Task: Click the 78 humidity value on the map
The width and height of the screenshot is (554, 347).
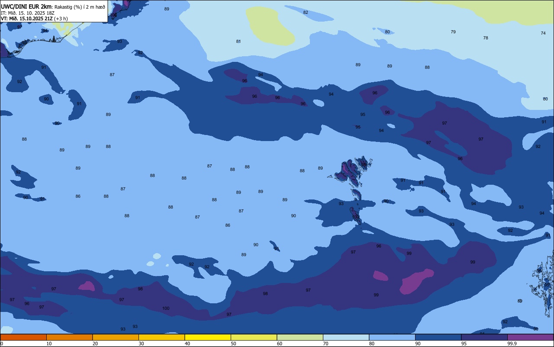Action: point(486,38)
